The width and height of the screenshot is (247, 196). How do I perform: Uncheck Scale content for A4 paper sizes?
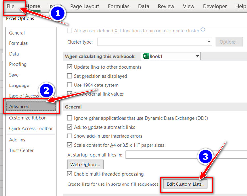(69, 145)
